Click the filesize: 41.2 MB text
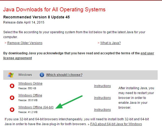This screenshot has height=133, width=162. [28, 112]
